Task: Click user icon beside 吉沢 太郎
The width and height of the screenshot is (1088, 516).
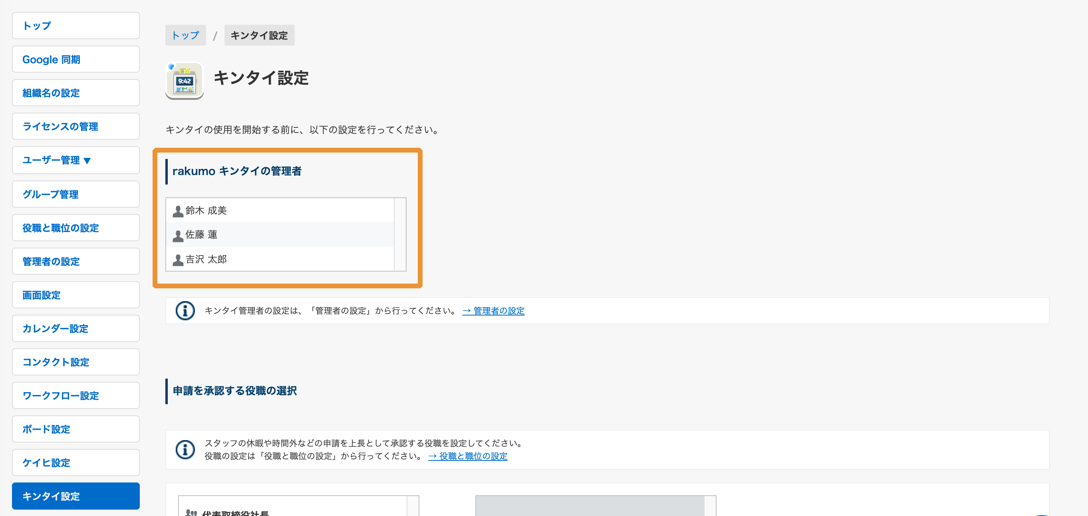Action: point(178,260)
